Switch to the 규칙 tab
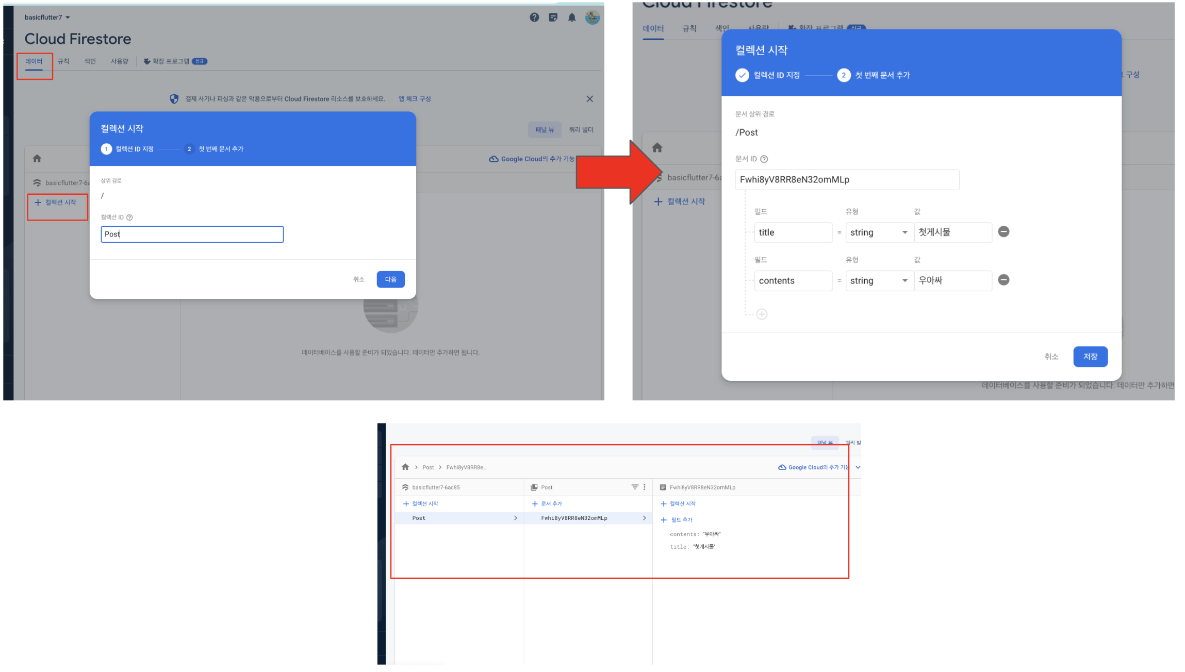 63,61
